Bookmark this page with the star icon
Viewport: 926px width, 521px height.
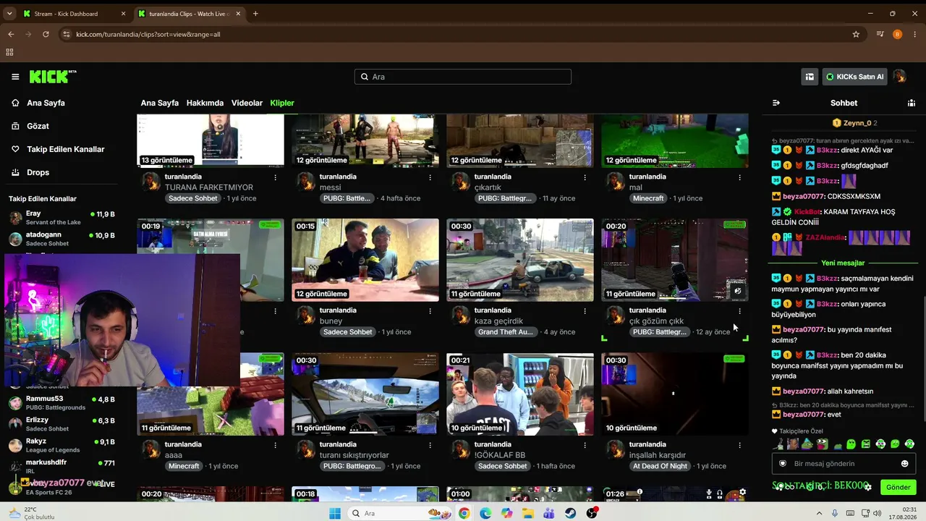(856, 34)
